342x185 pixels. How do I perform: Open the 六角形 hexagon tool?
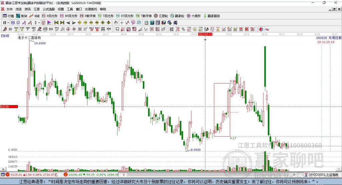click(194, 16)
